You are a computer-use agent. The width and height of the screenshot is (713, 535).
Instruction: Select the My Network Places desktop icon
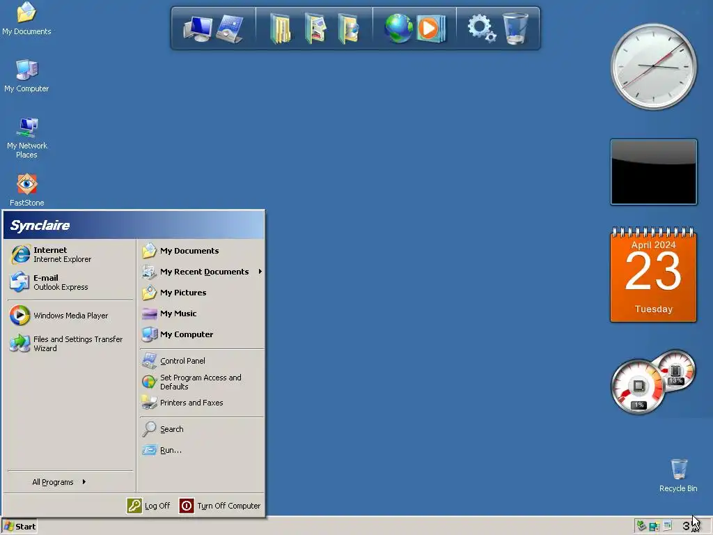(27, 137)
